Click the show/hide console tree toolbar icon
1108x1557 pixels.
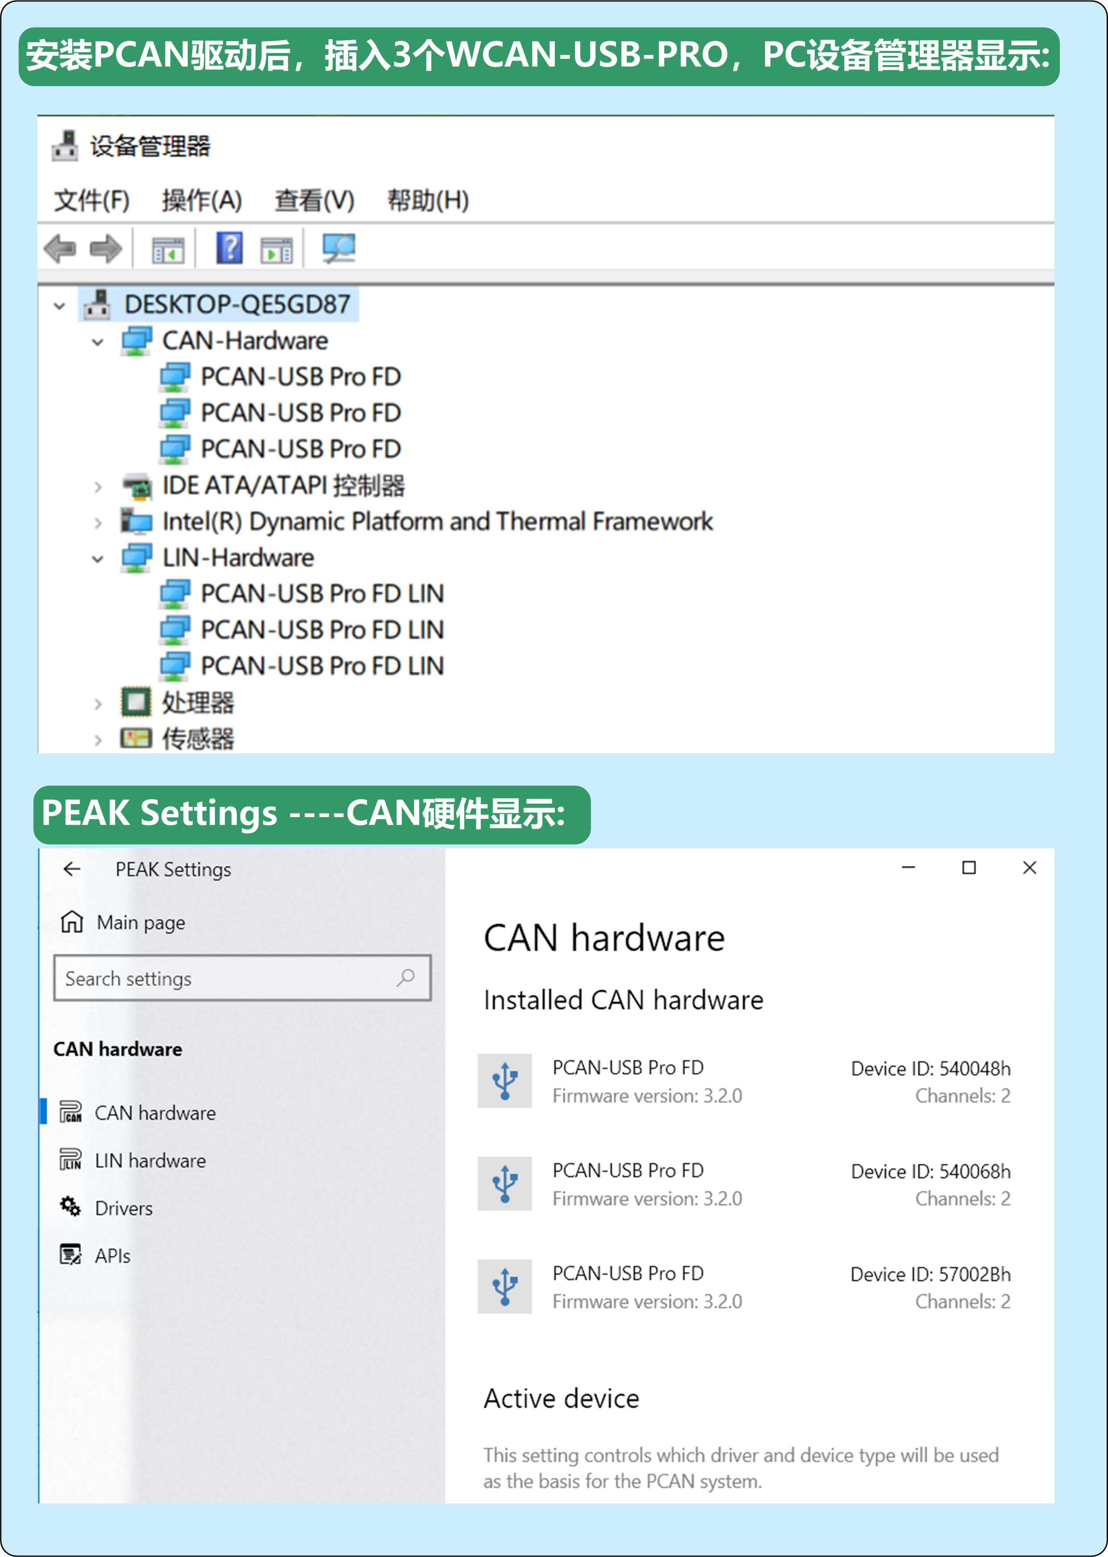[168, 250]
